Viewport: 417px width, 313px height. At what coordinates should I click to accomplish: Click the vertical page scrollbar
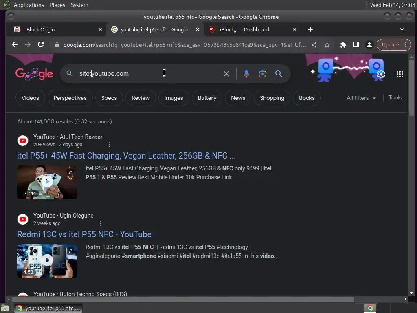pyautogui.click(x=411, y=88)
